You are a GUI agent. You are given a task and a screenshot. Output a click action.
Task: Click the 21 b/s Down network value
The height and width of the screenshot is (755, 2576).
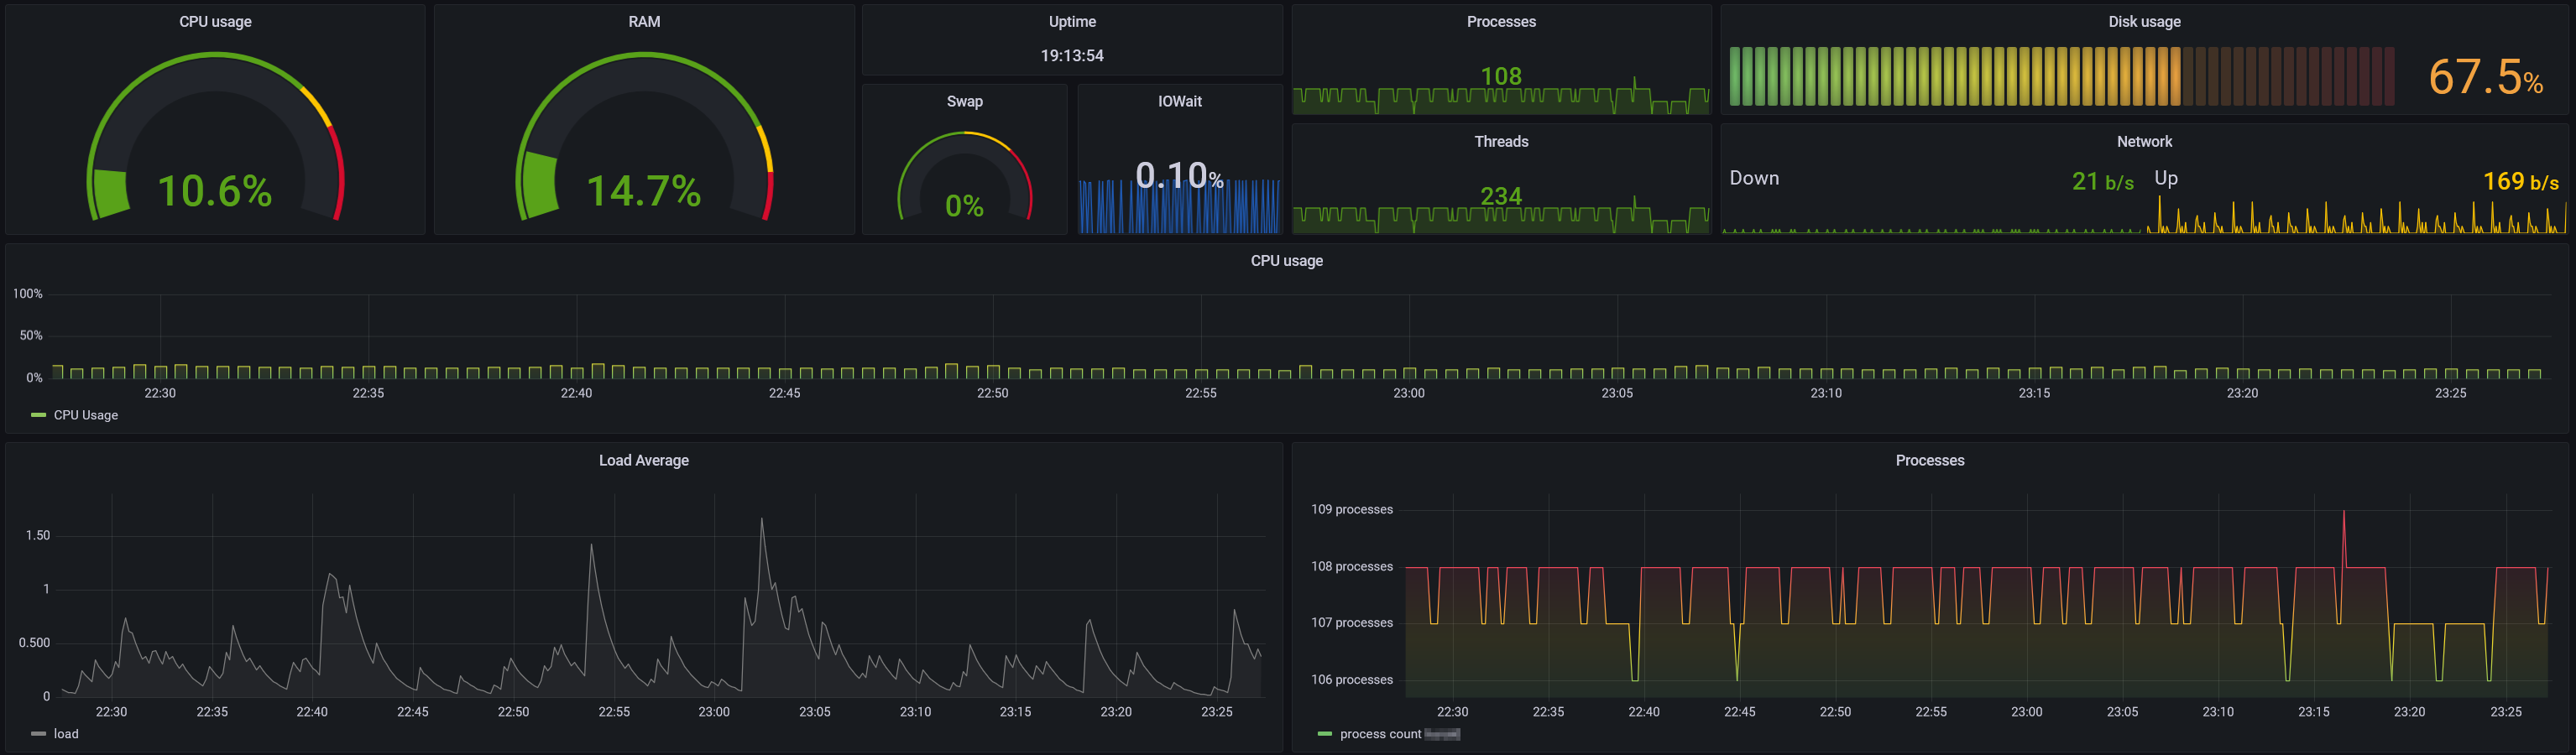pyautogui.click(x=2103, y=181)
